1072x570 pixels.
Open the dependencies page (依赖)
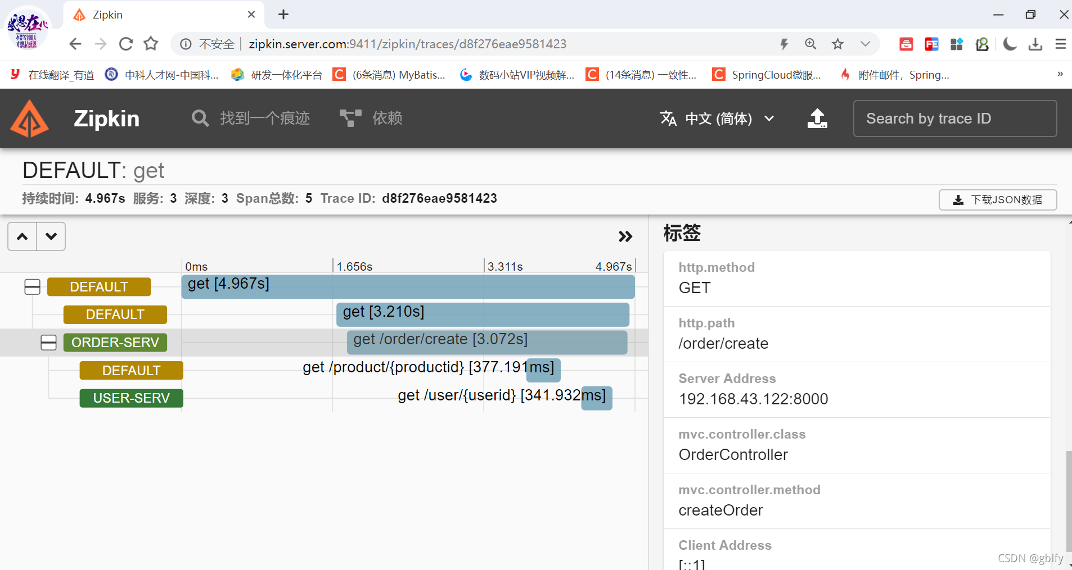(371, 118)
